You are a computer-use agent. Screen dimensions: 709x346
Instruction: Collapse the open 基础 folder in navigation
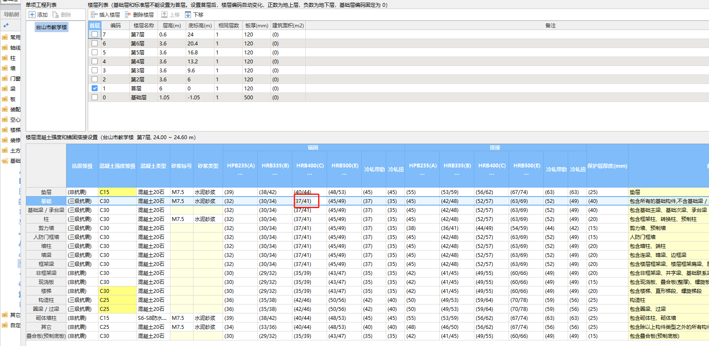(5, 161)
